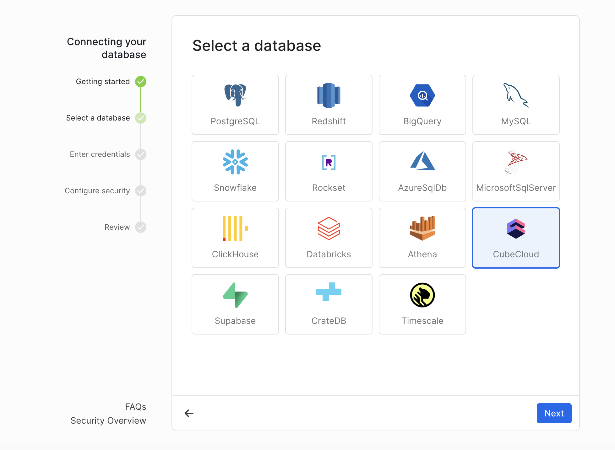Choose the Redshift database icon

[329, 95]
